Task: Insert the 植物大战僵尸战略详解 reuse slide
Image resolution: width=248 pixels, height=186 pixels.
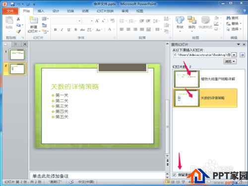Action: 205,79
